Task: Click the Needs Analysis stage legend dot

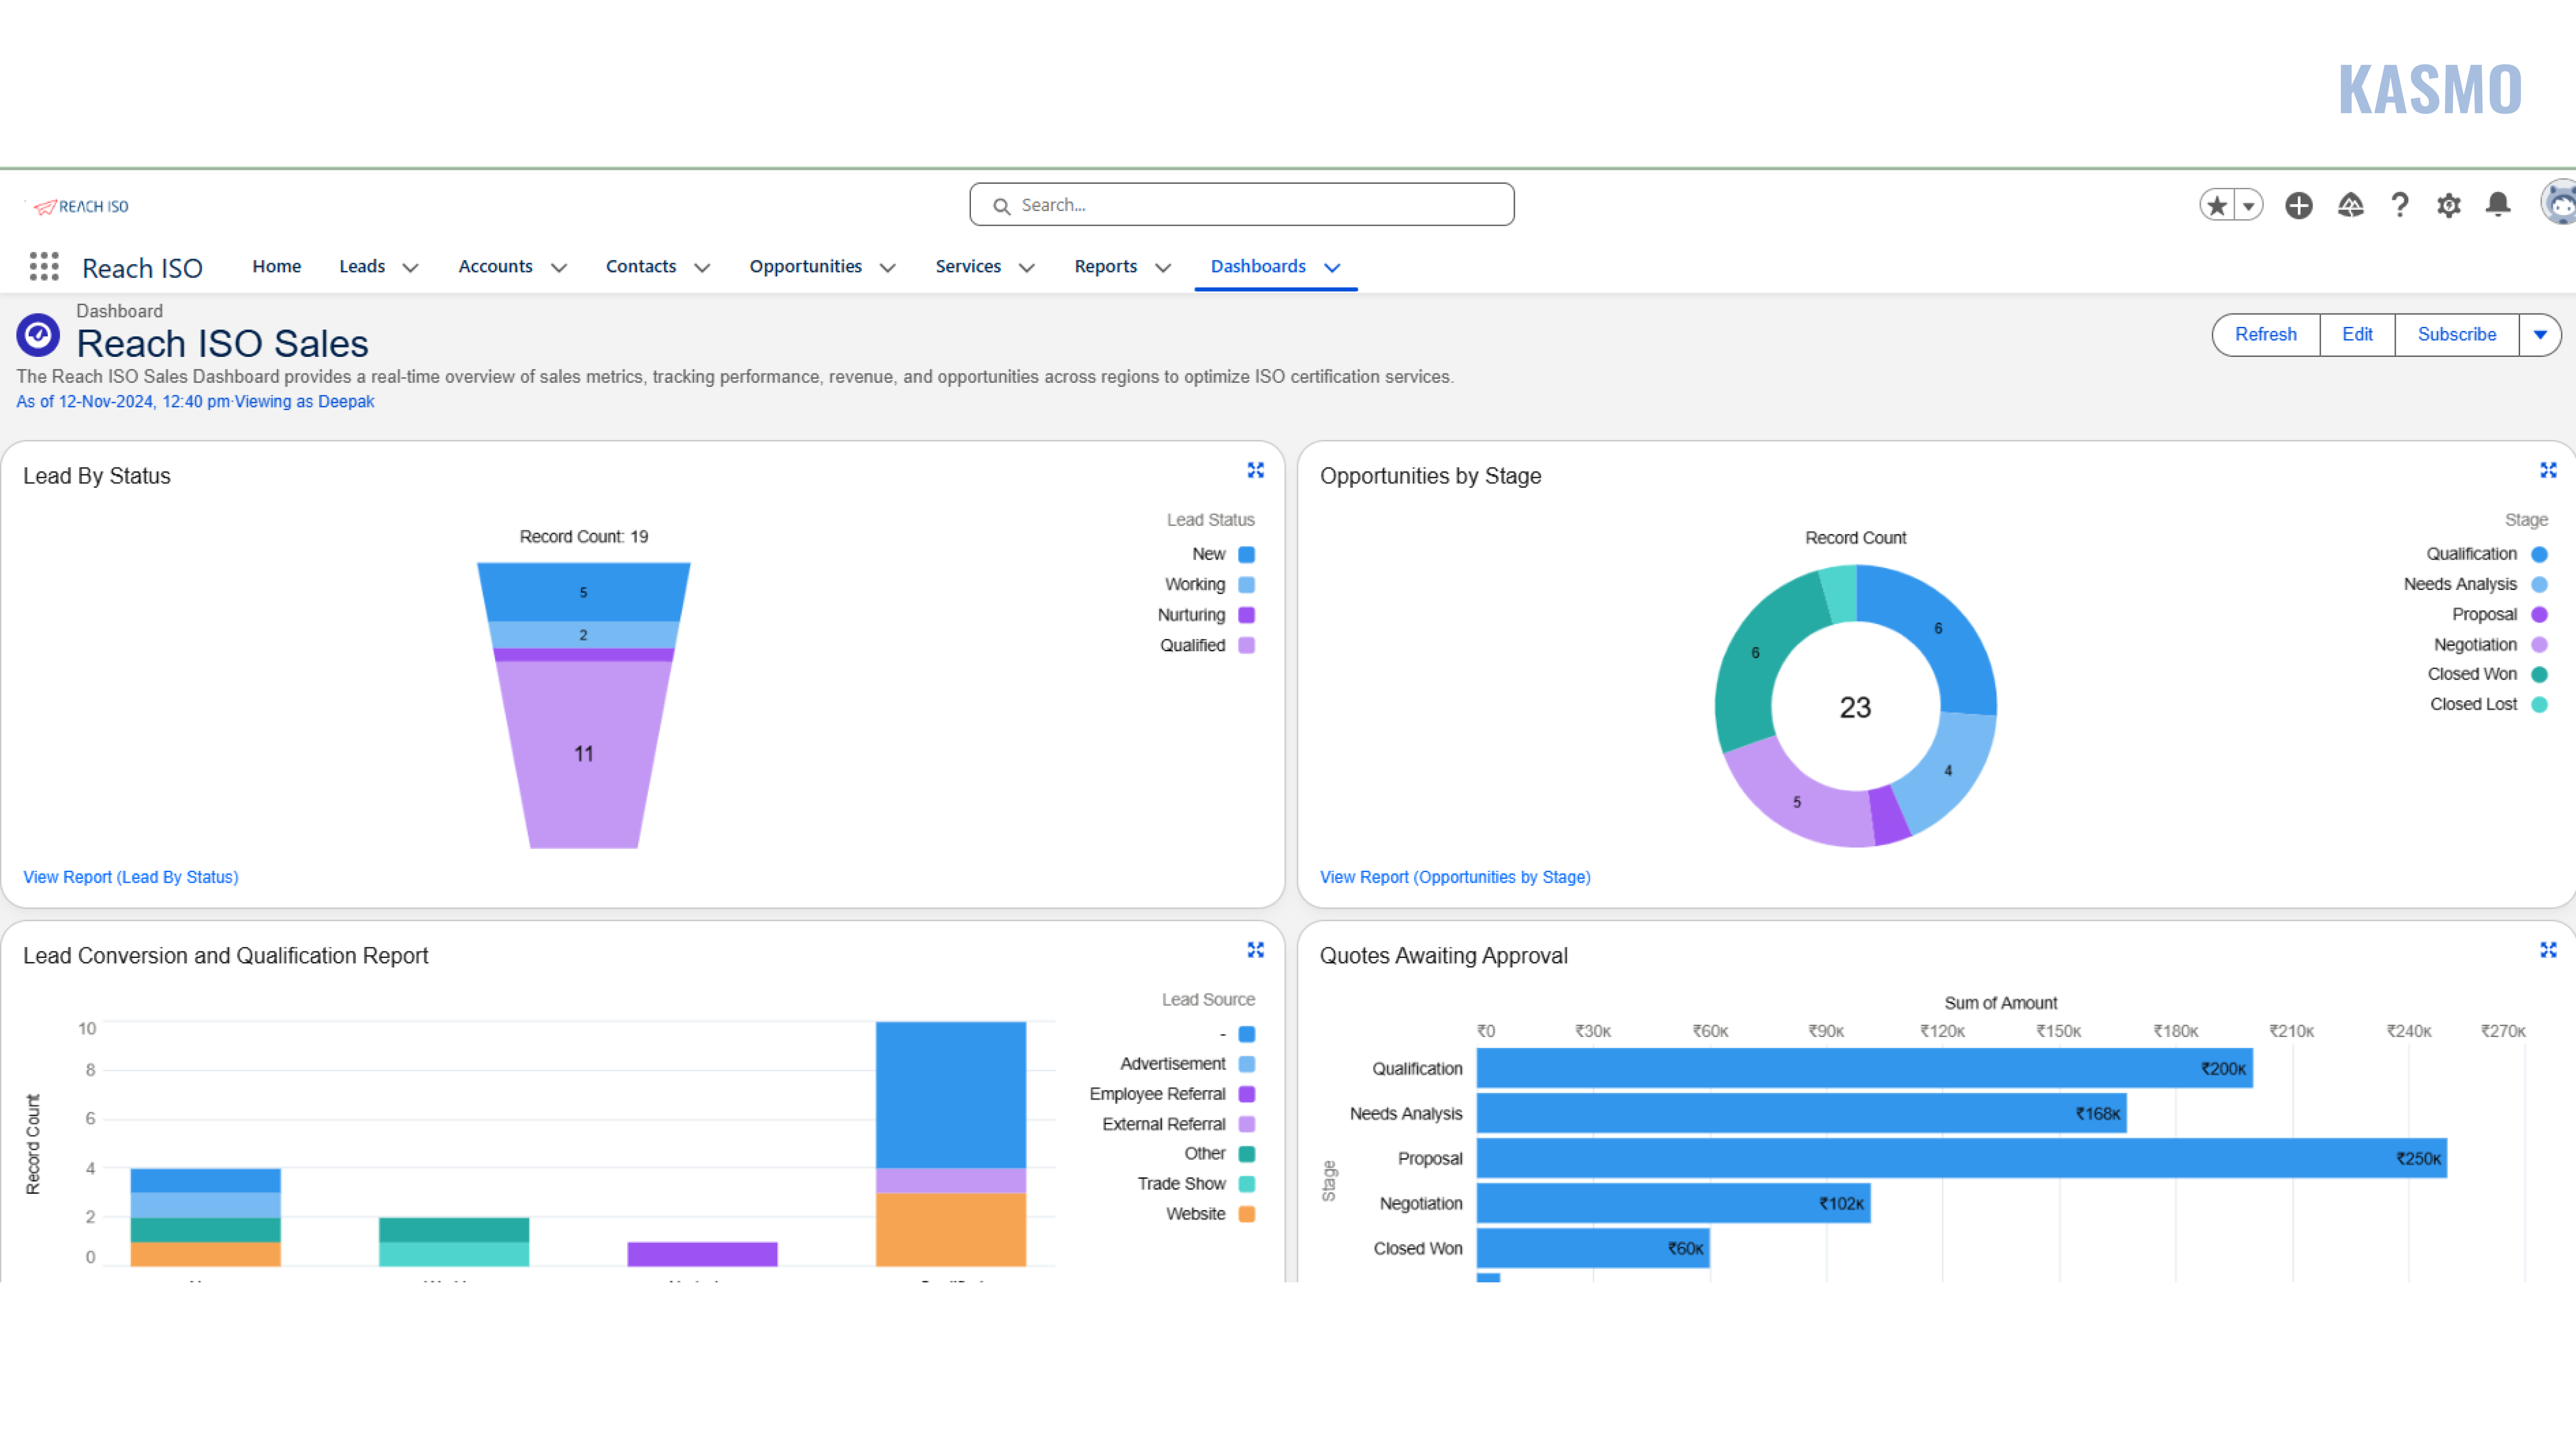Action: [2538, 585]
